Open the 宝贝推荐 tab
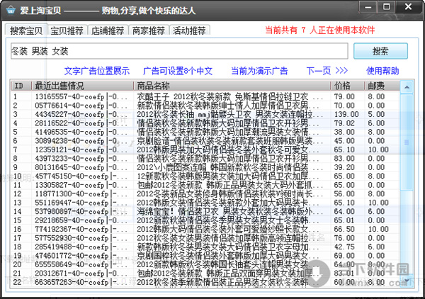This screenshot has width=425, height=299. coord(67,30)
